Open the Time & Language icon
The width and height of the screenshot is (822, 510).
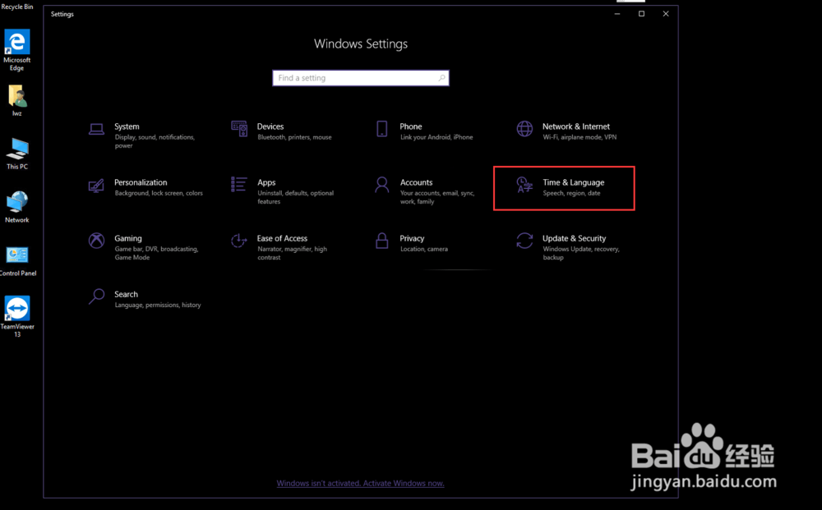click(x=524, y=185)
